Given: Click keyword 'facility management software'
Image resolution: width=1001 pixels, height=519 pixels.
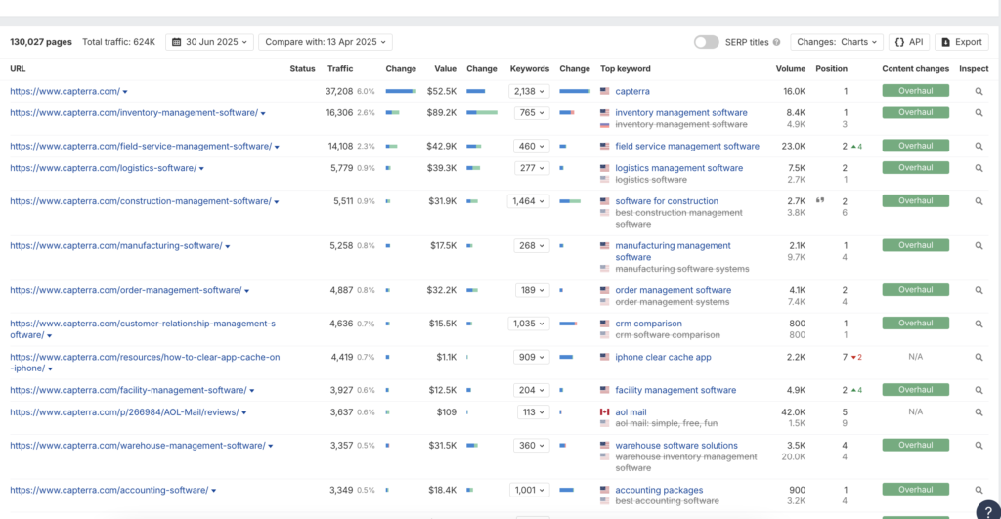Looking at the screenshot, I should (675, 390).
